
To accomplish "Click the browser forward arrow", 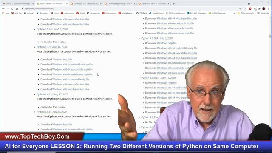I will click(8, 8).
